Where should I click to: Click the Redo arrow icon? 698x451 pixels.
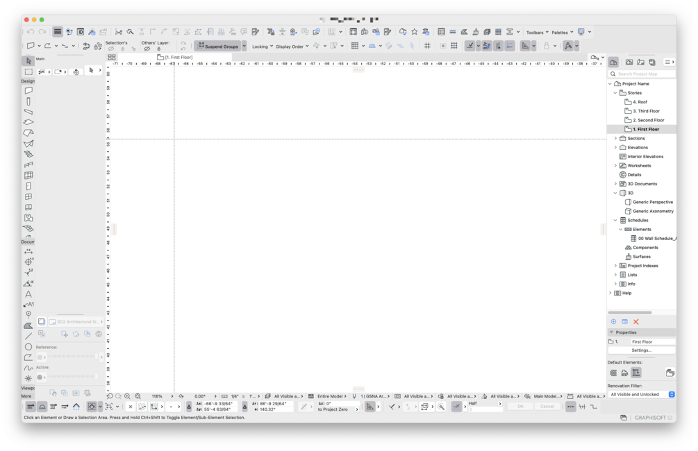42,32
